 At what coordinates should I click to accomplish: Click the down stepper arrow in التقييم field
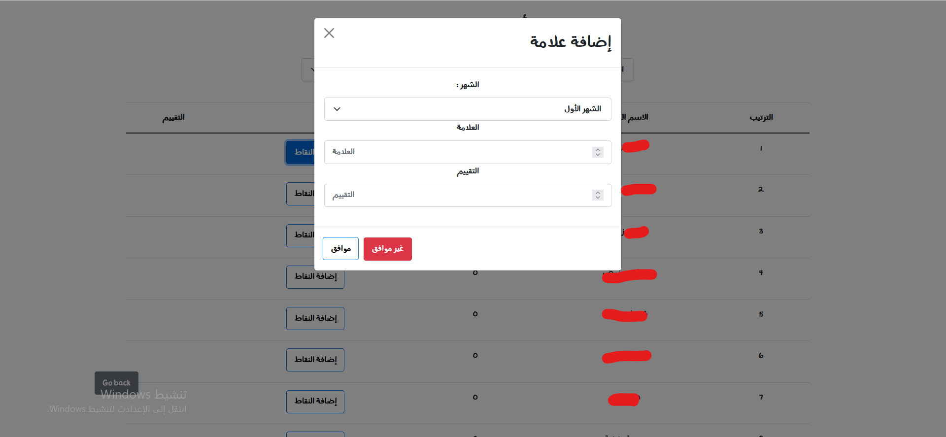(x=598, y=197)
